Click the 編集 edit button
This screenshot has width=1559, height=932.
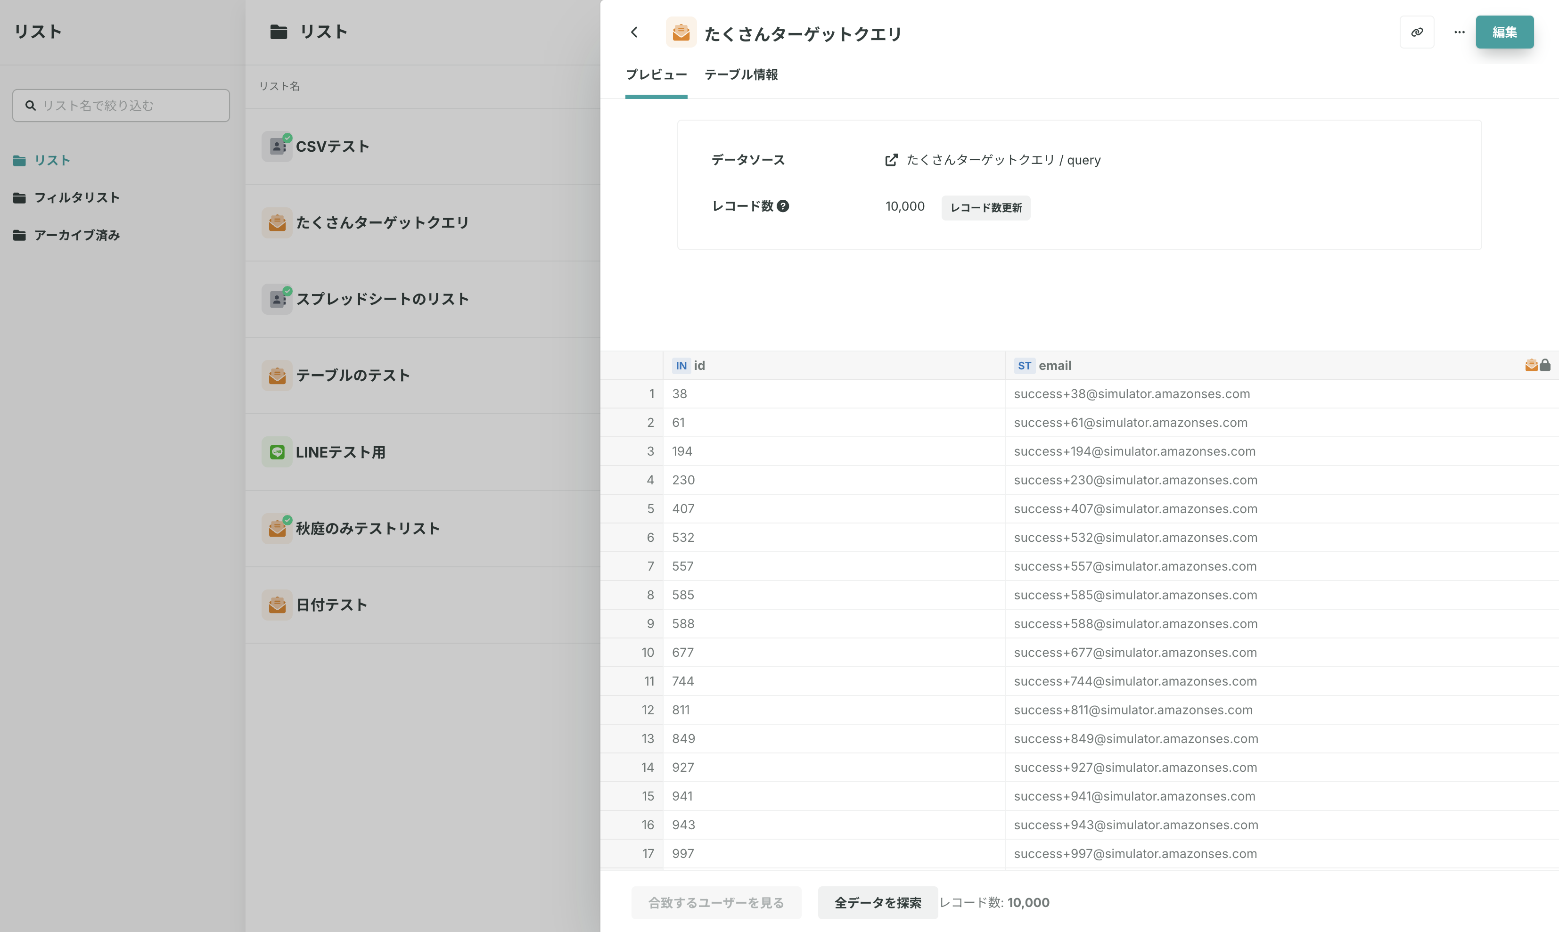coord(1504,32)
